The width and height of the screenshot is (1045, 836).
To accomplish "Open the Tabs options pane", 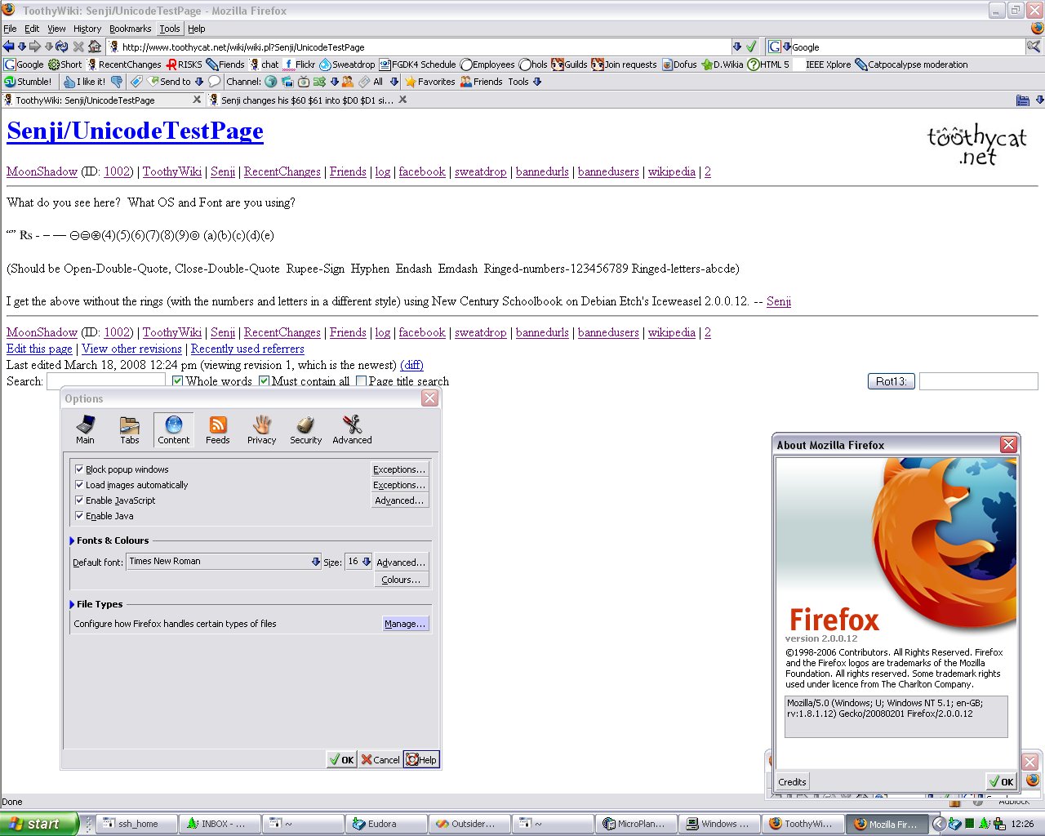I will (x=130, y=429).
